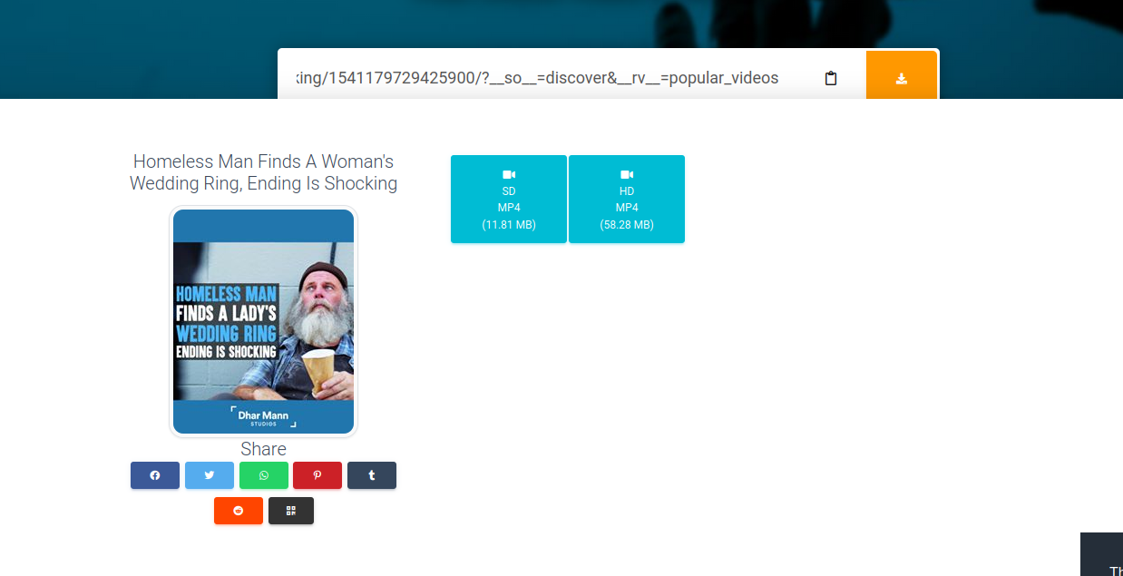Share video on Facebook
This screenshot has height=576, width=1123.
click(x=155, y=475)
